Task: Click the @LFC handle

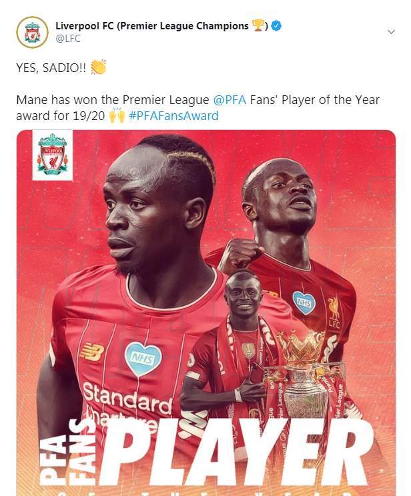Action: point(68,39)
